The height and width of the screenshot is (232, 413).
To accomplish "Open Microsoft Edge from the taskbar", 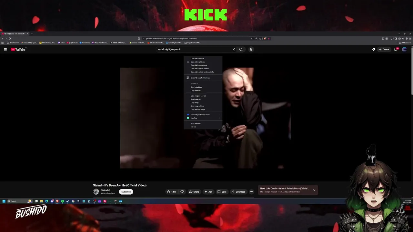I will [47, 201].
